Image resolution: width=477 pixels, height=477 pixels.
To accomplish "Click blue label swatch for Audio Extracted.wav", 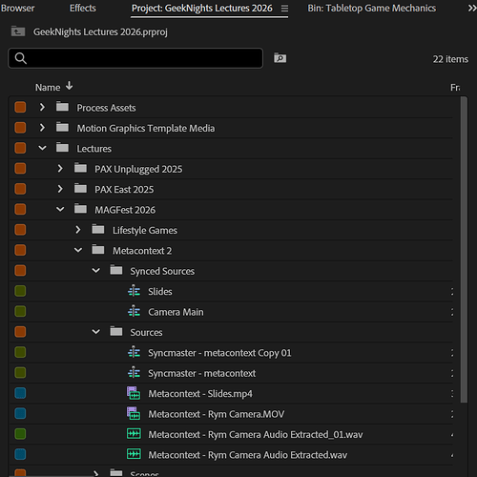I will click(20, 454).
